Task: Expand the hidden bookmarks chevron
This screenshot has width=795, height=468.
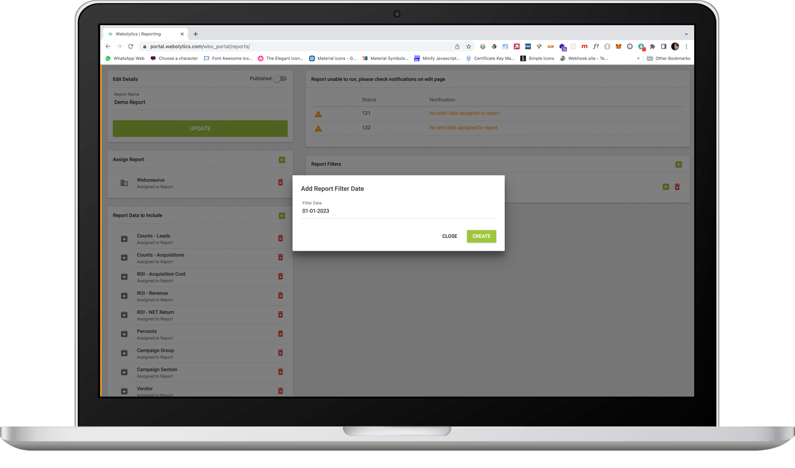Action: point(638,58)
